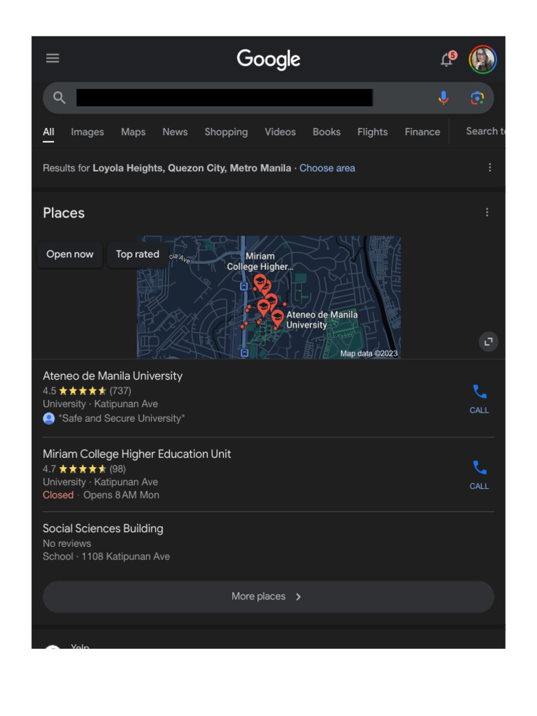The height and width of the screenshot is (716, 537).
Task: Click the Choose area link
Action: pos(327,168)
